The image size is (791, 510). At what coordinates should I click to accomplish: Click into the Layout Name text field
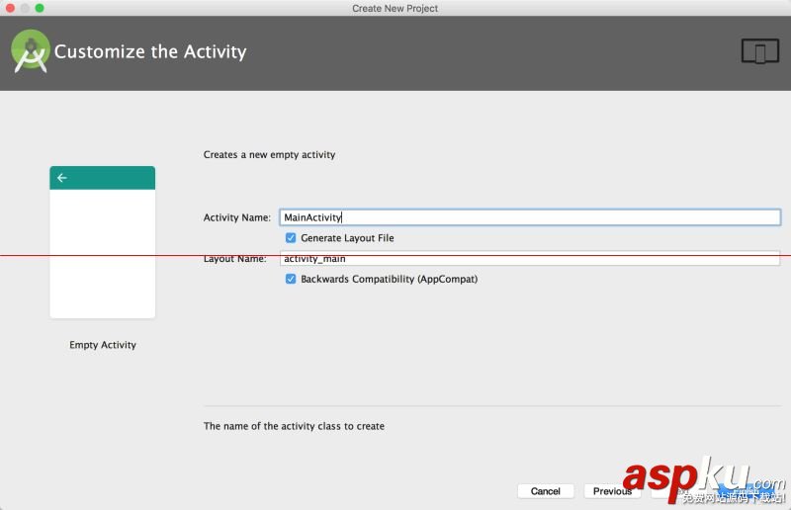530,258
